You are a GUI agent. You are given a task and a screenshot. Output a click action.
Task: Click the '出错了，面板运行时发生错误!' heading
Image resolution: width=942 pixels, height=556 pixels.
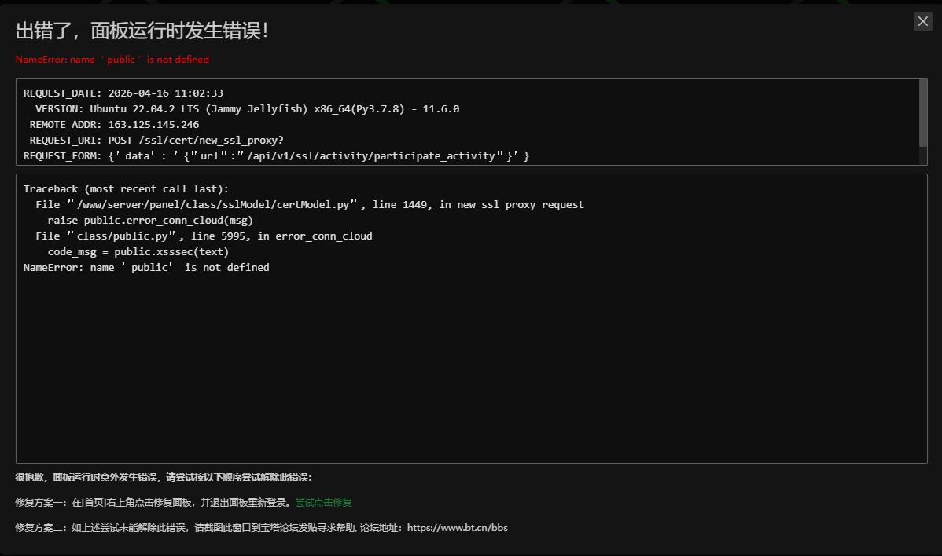[x=142, y=31]
